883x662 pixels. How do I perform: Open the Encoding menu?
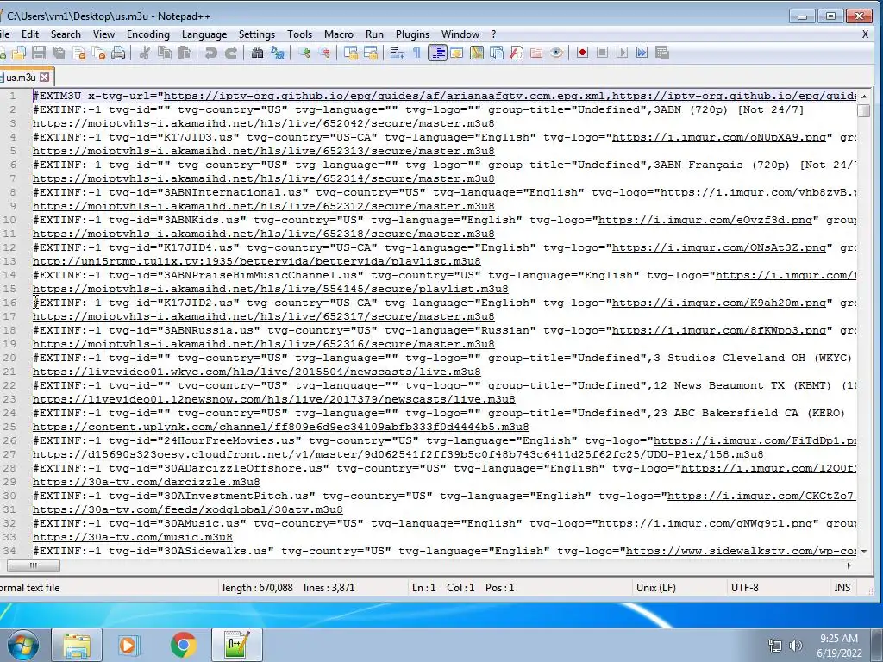click(x=148, y=34)
